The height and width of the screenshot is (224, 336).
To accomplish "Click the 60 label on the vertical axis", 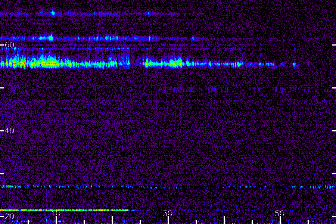I will coord(9,45).
